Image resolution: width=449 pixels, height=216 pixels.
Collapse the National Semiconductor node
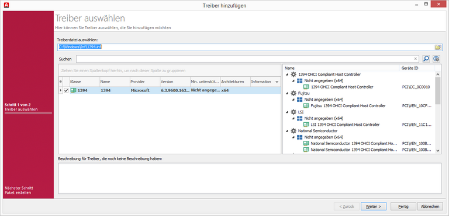pos(287,130)
